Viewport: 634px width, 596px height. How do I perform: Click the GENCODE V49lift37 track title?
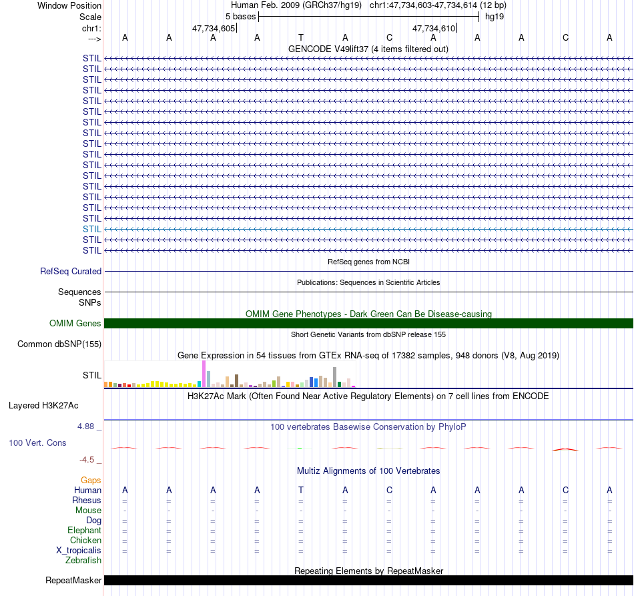click(x=368, y=49)
